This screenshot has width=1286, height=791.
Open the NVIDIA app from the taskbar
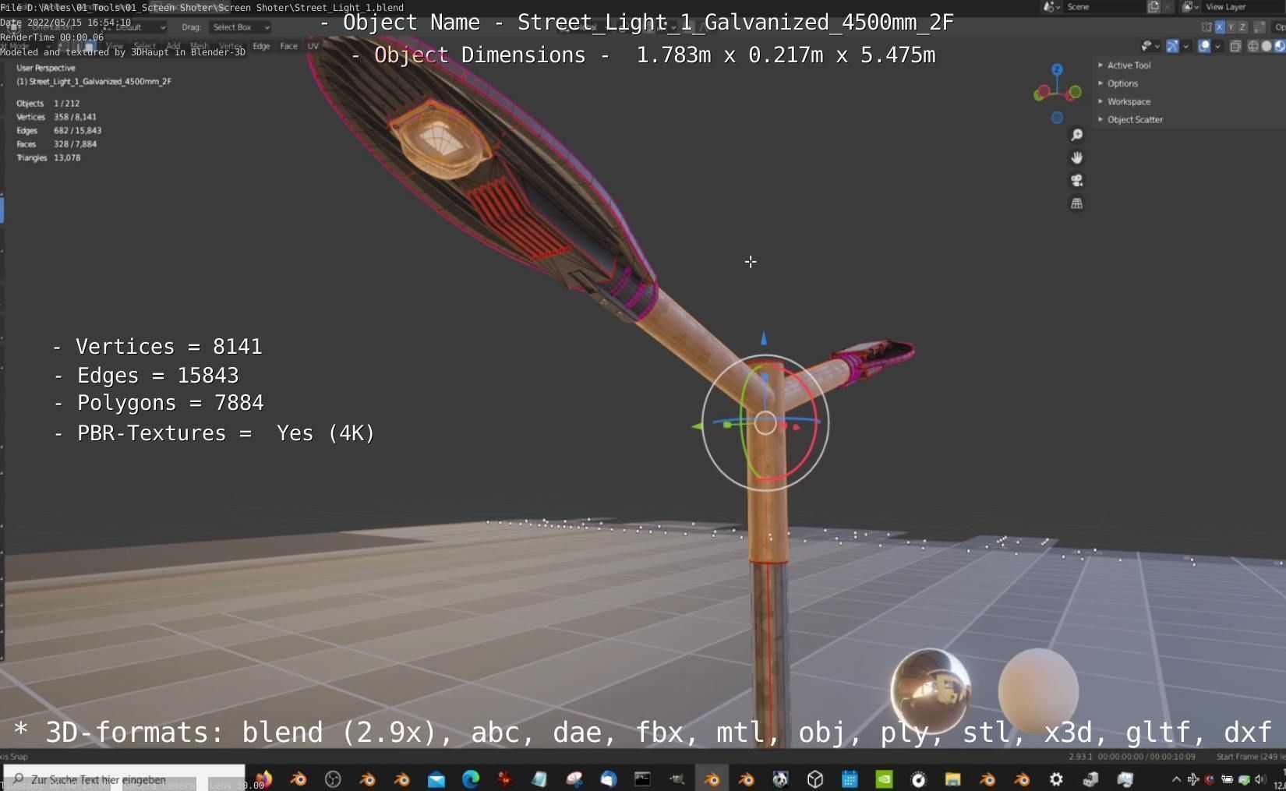[884, 779]
